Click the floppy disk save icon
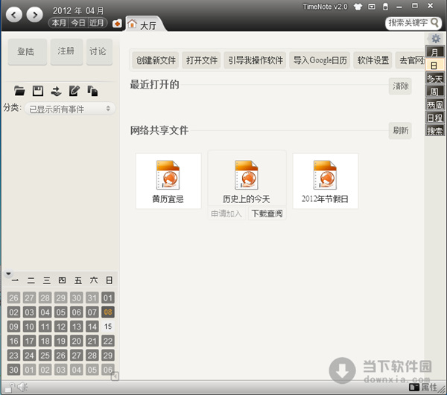 38,91
